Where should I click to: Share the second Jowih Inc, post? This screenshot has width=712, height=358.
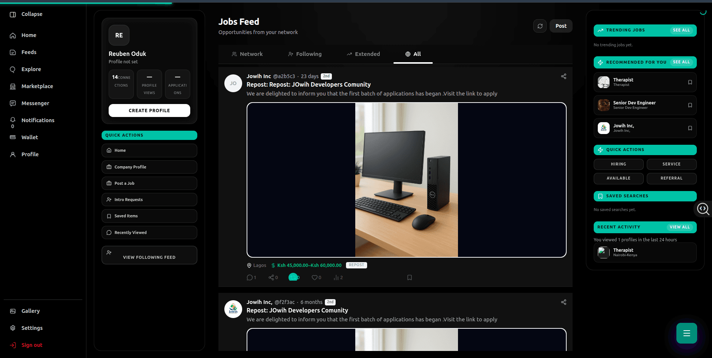coord(564,302)
